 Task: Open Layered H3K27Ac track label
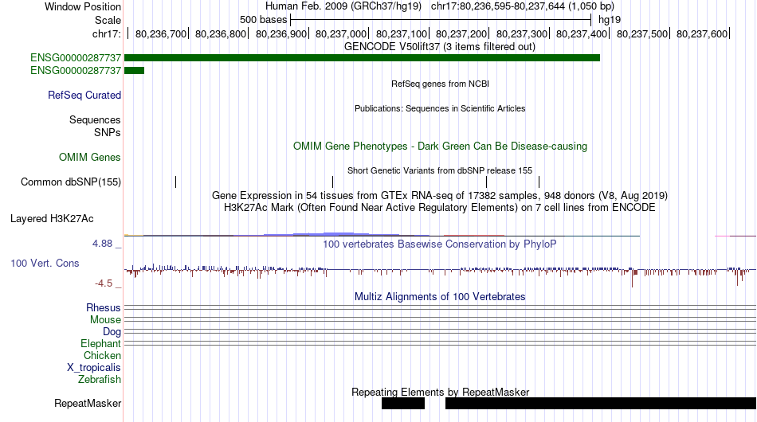click(x=52, y=218)
